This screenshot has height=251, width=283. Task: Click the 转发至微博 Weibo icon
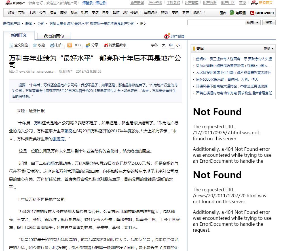(106, 45)
